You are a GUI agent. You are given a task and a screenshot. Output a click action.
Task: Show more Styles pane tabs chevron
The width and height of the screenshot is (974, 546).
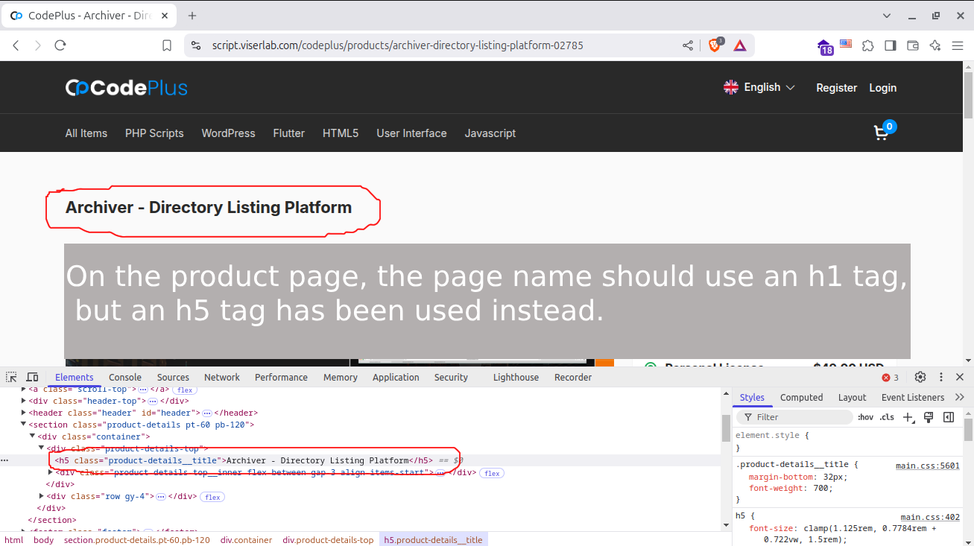[959, 397]
